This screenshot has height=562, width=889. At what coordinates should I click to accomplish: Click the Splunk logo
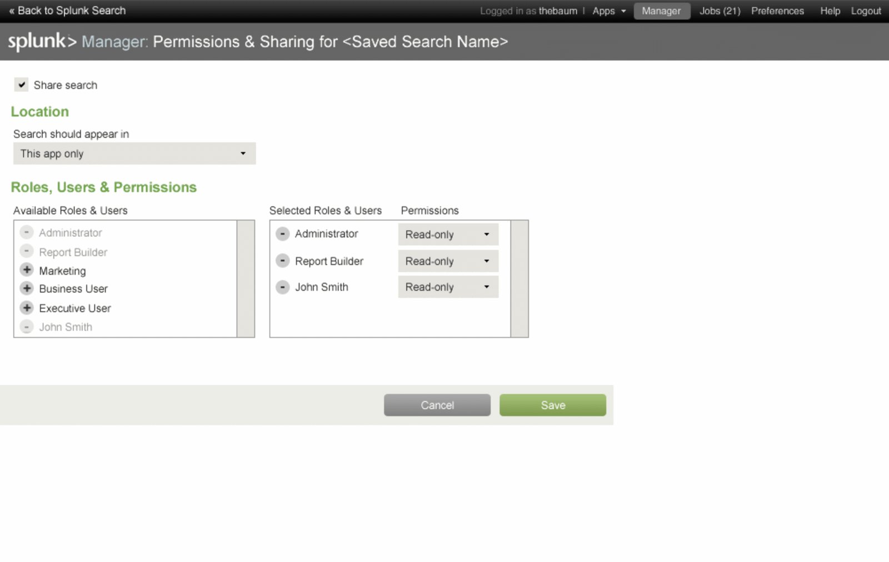tap(42, 41)
